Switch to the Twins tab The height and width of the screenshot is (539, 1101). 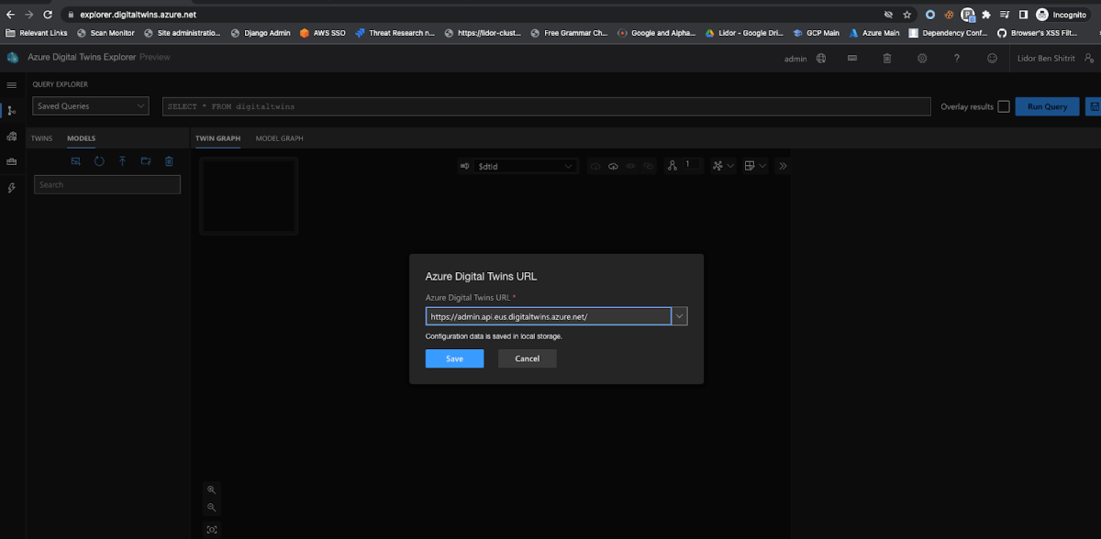click(41, 138)
